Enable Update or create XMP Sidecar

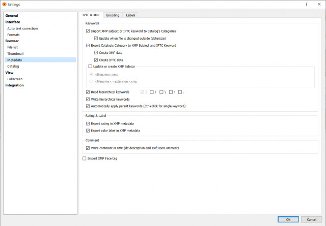(x=90, y=67)
